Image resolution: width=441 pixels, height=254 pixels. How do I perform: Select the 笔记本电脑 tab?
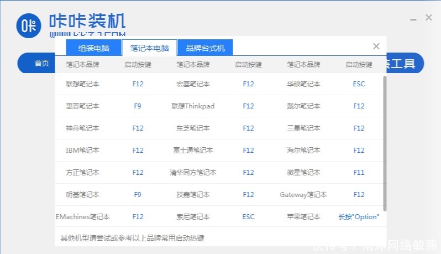pos(149,48)
